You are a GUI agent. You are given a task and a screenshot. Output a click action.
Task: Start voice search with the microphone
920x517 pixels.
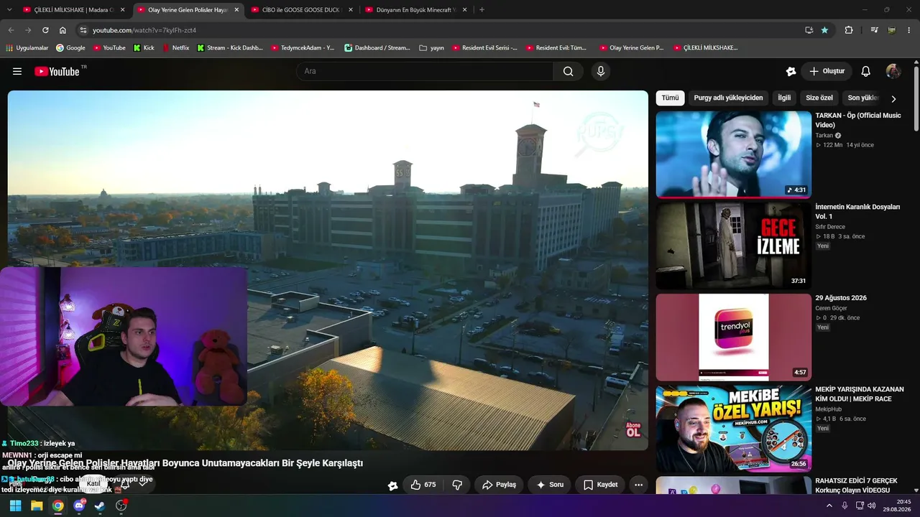click(601, 71)
